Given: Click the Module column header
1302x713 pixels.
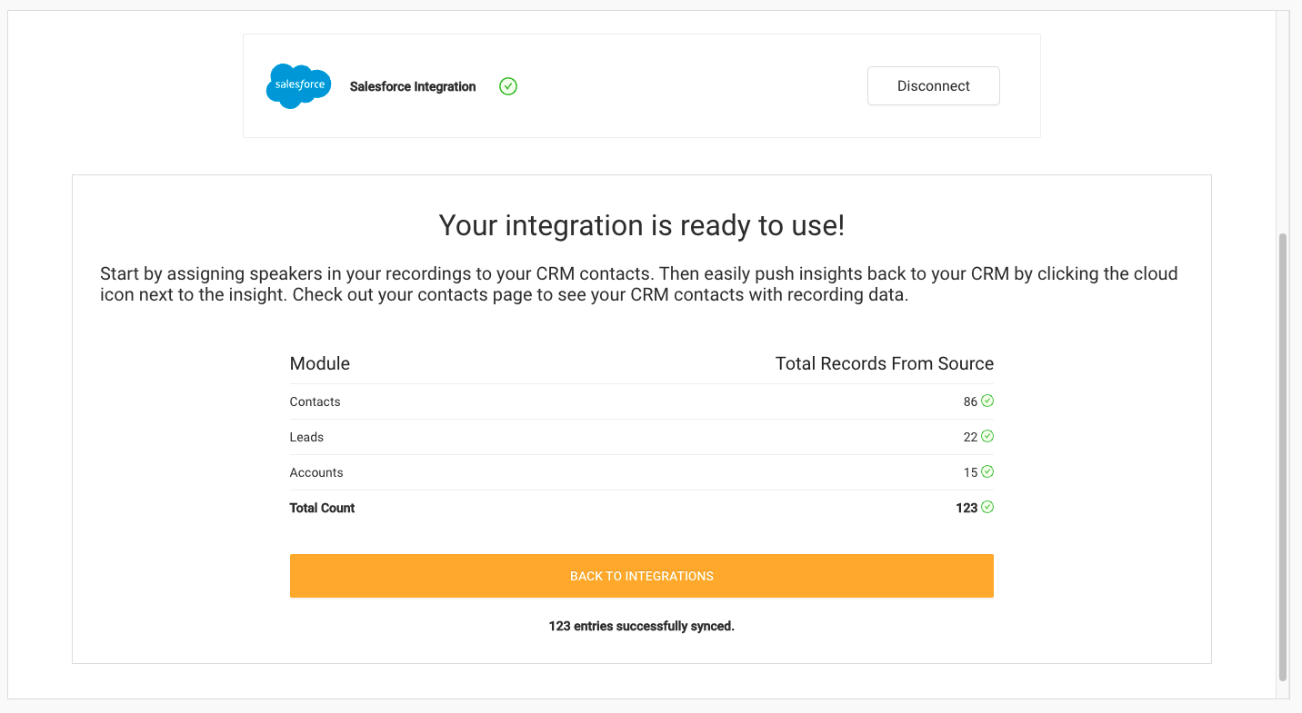Looking at the screenshot, I should click(320, 363).
